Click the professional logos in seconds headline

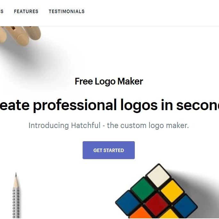(x=109, y=105)
